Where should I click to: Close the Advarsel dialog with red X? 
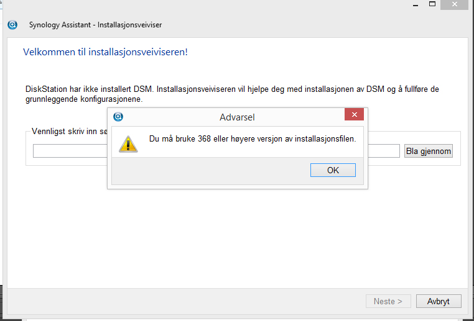coord(354,114)
